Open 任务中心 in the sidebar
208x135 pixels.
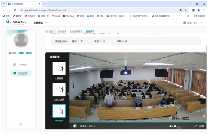21,65
